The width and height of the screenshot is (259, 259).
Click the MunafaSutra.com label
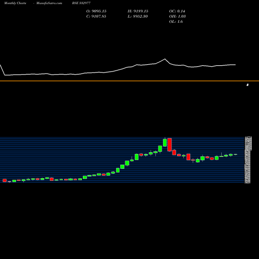click(49, 3)
